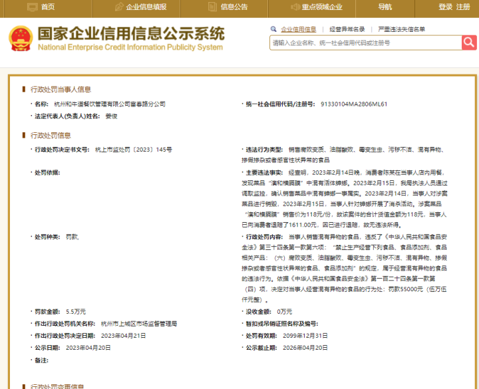Click the 行政处罚当事人信息 section heading
The image size is (479, 389).
click(x=61, y=89)
